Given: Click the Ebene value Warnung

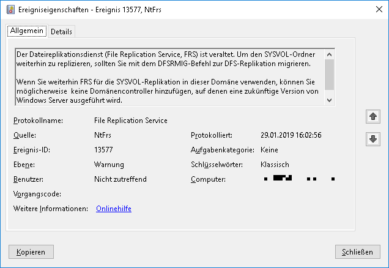Looking at the screenshot, I should pyautogui.click(x=109, y=165).
